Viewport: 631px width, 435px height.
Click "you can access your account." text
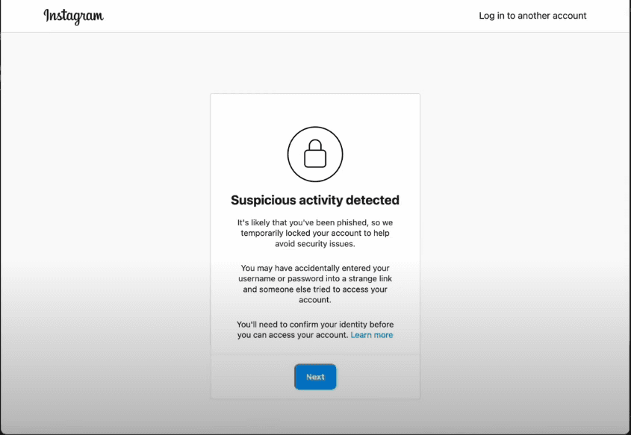point(293,335)
